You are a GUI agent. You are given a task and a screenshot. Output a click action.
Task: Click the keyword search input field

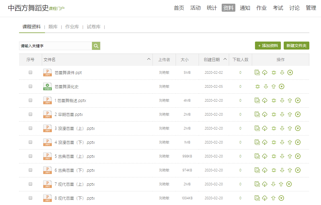tap(55, 46)
